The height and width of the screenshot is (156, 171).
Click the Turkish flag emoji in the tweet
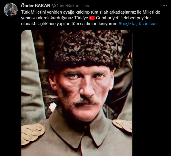tap(92, 18)
